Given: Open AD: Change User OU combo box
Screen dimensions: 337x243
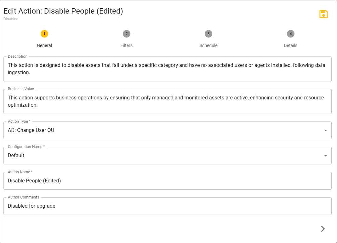Looking at the screenshot, I should click(168, 130).
